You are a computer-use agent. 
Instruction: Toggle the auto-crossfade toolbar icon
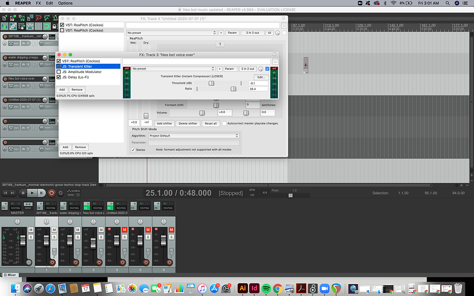pos(4,27)
